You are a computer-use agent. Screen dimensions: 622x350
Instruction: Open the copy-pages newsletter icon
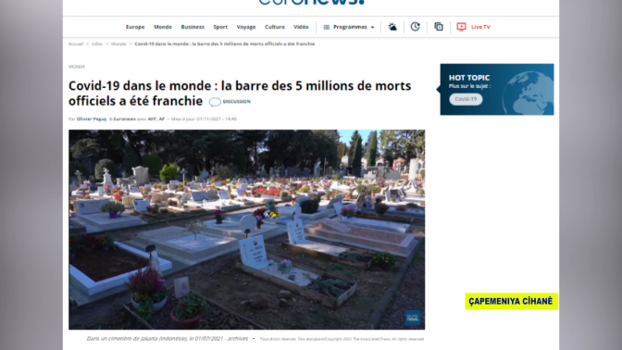click(439, 27)
